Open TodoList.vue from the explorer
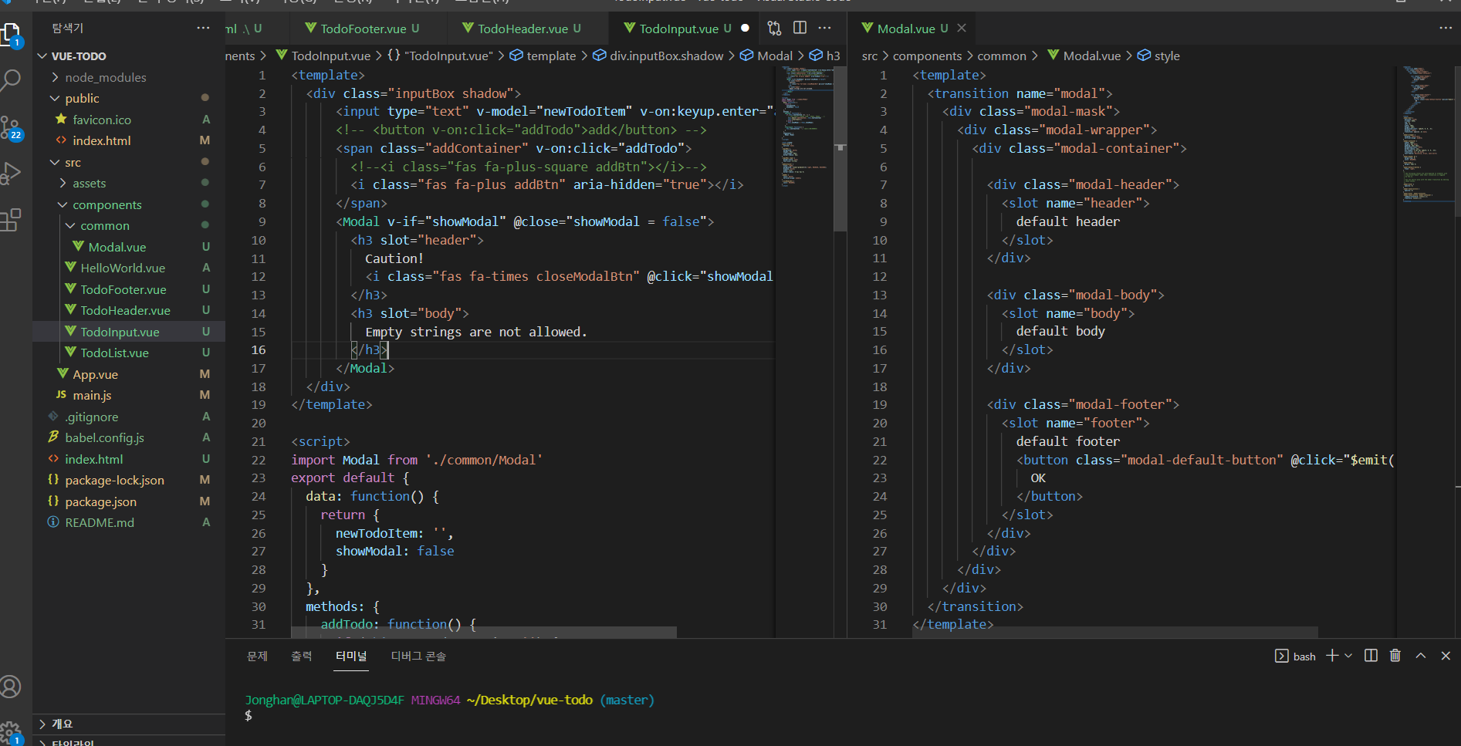Image resolution: width=1461 pixels, height=746 pixels. (114, 353)
